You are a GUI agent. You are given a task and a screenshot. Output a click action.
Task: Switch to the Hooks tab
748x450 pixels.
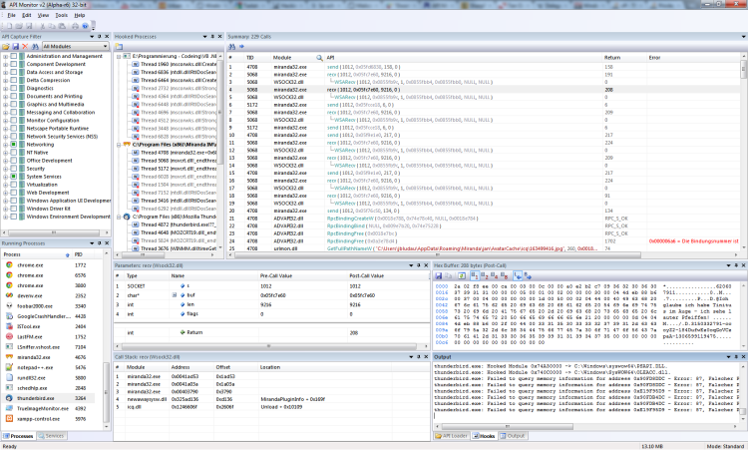[x=484, y=436]
